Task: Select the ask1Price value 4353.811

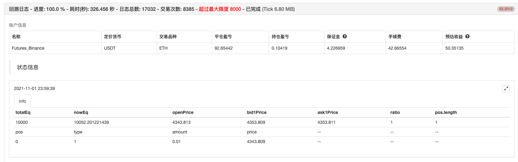Action: pyautogui.click(x=326, y=122)
